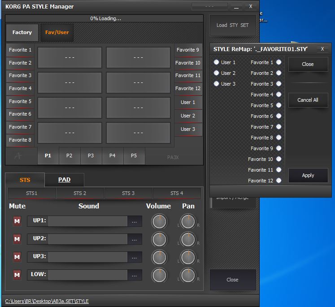Select the STS 2 sub-tab
The image size is (335, 307).
[x=80, y=193]
